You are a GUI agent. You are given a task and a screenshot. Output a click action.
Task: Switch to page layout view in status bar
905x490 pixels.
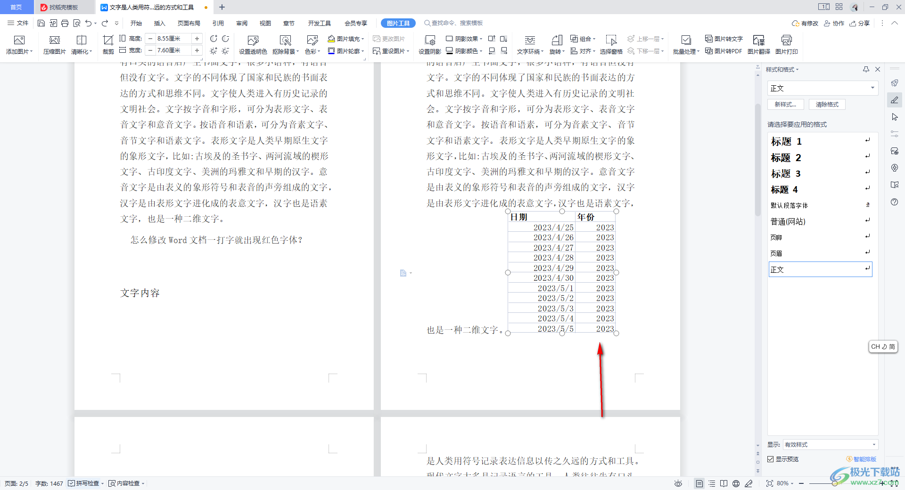click(699, 483)
